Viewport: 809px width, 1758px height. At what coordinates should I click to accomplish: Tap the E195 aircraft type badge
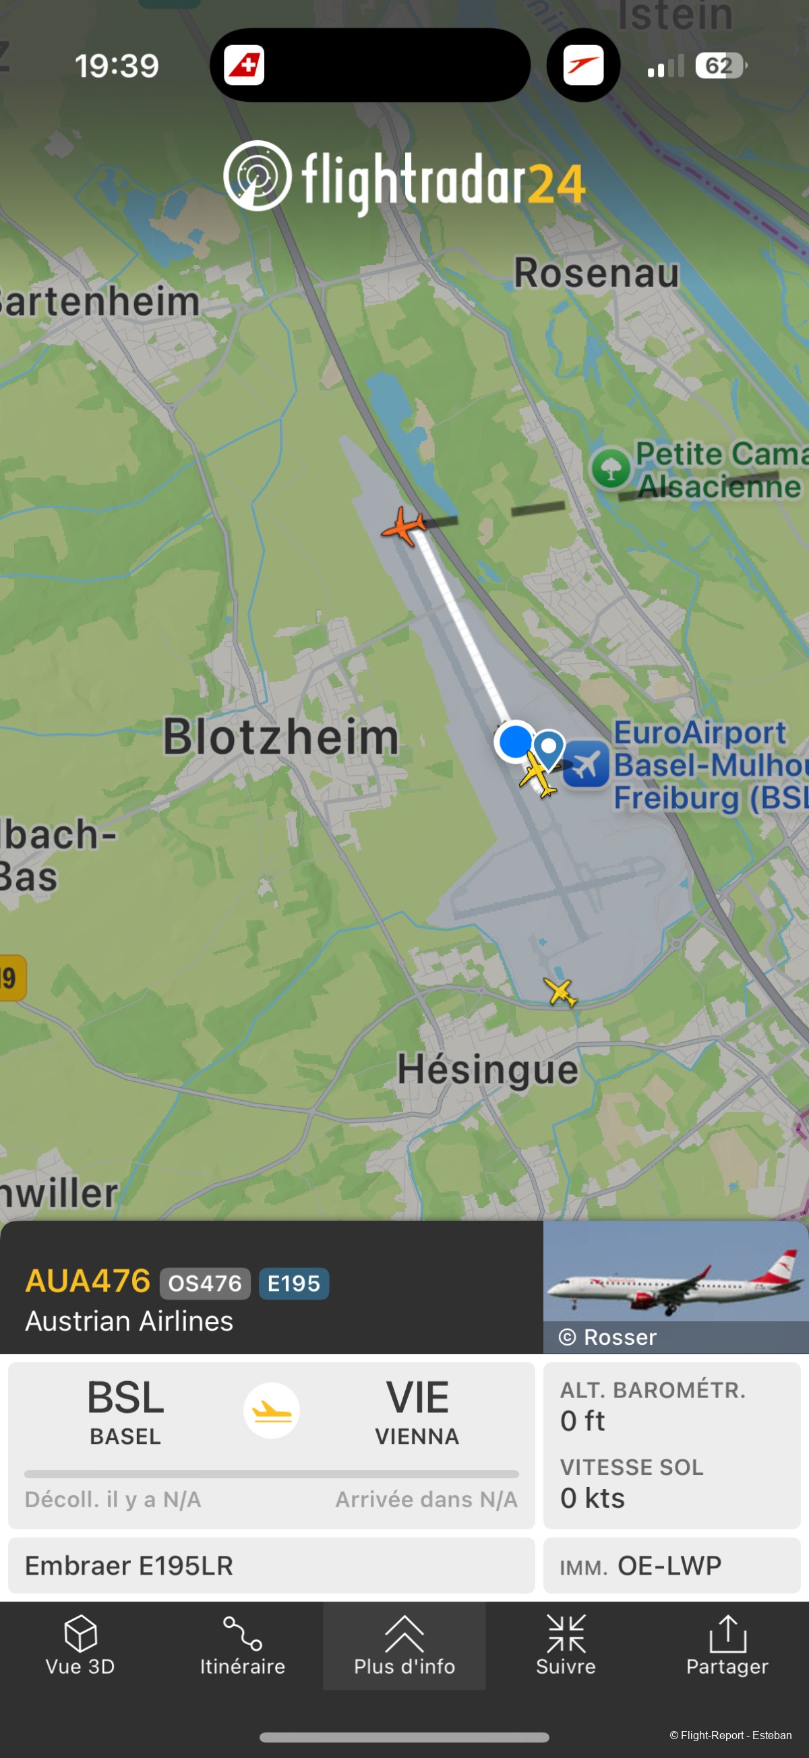click(293, 1283)
